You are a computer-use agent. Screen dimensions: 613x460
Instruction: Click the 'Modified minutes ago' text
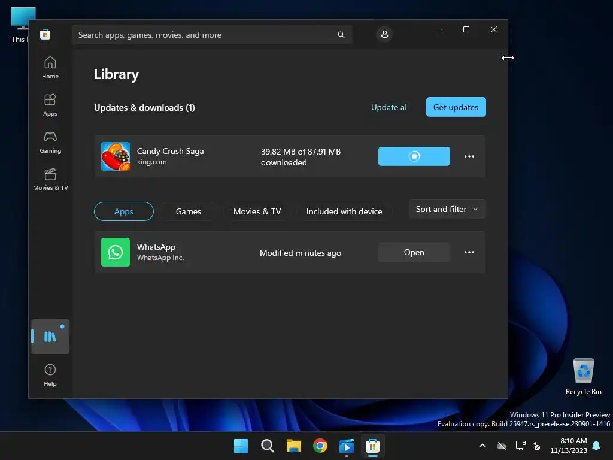[x=301, y=253]
